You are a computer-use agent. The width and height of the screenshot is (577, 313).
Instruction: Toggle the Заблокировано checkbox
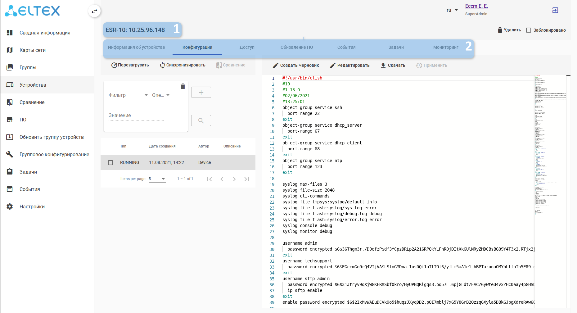click(x=529, y=30)
